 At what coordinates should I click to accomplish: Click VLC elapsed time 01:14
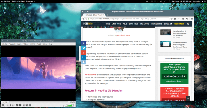[x=5, y=102]
